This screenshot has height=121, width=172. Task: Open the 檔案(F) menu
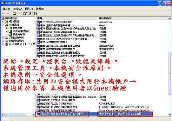click(6, 9)
